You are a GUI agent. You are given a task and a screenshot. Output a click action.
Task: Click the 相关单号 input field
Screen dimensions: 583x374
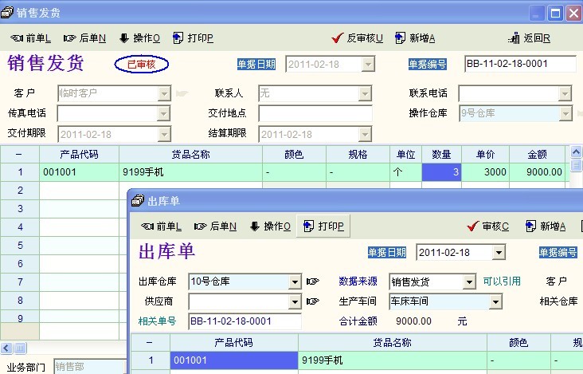click(244, 321)
